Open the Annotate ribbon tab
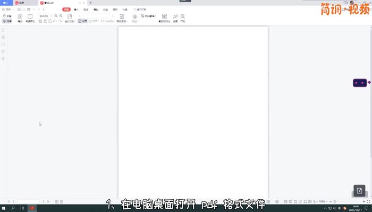The height and width of the screenshot is (212, 372). 86,10
